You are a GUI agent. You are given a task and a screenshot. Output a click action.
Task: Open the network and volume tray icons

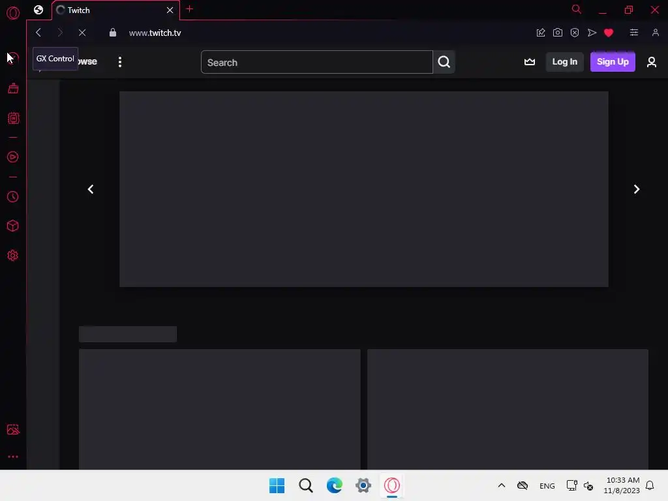point(580,485)
